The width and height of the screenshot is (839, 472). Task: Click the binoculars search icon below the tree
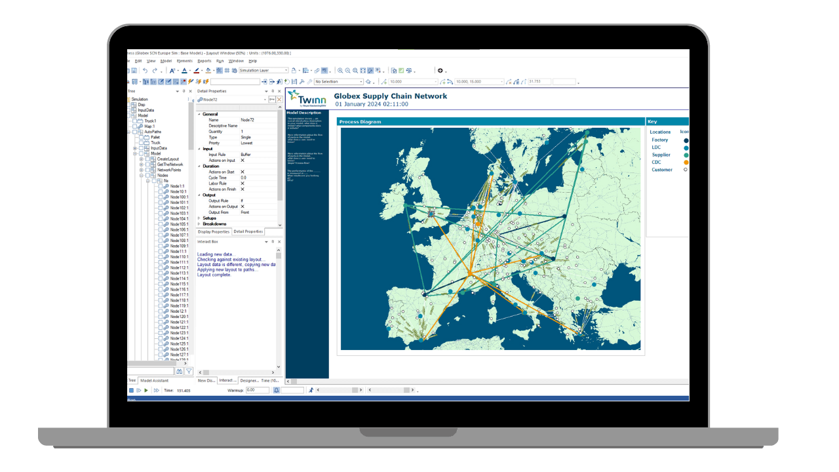pos(179,371)
